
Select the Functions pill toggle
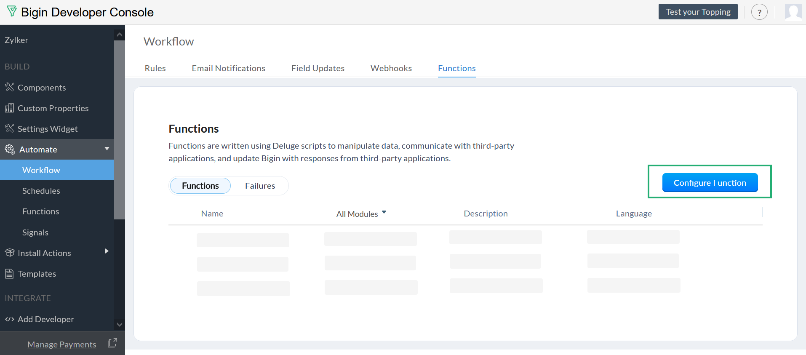coord(200,186)
